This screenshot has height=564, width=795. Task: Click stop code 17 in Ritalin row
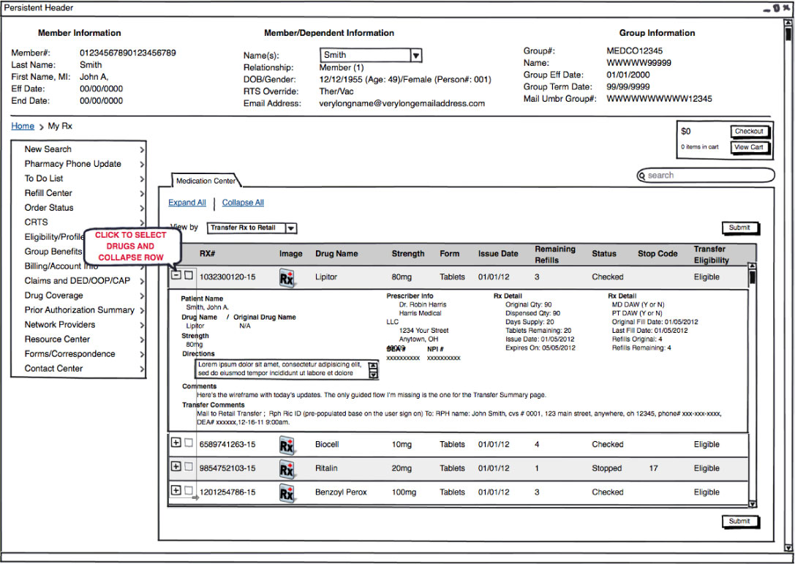pyautogui.click(x=654, y=469)
